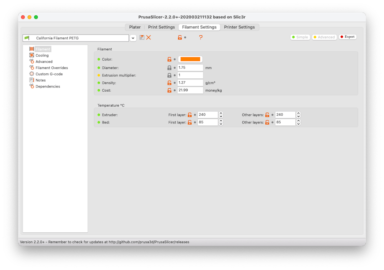The image size is (384, 270).
Task: Click the orange lock icon beside Density
Action: (x=169, y=83)
